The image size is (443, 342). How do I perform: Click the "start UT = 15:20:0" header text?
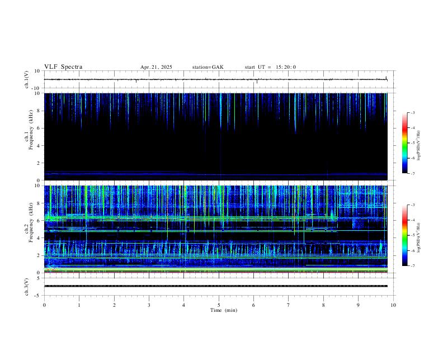tap(270, 67)
